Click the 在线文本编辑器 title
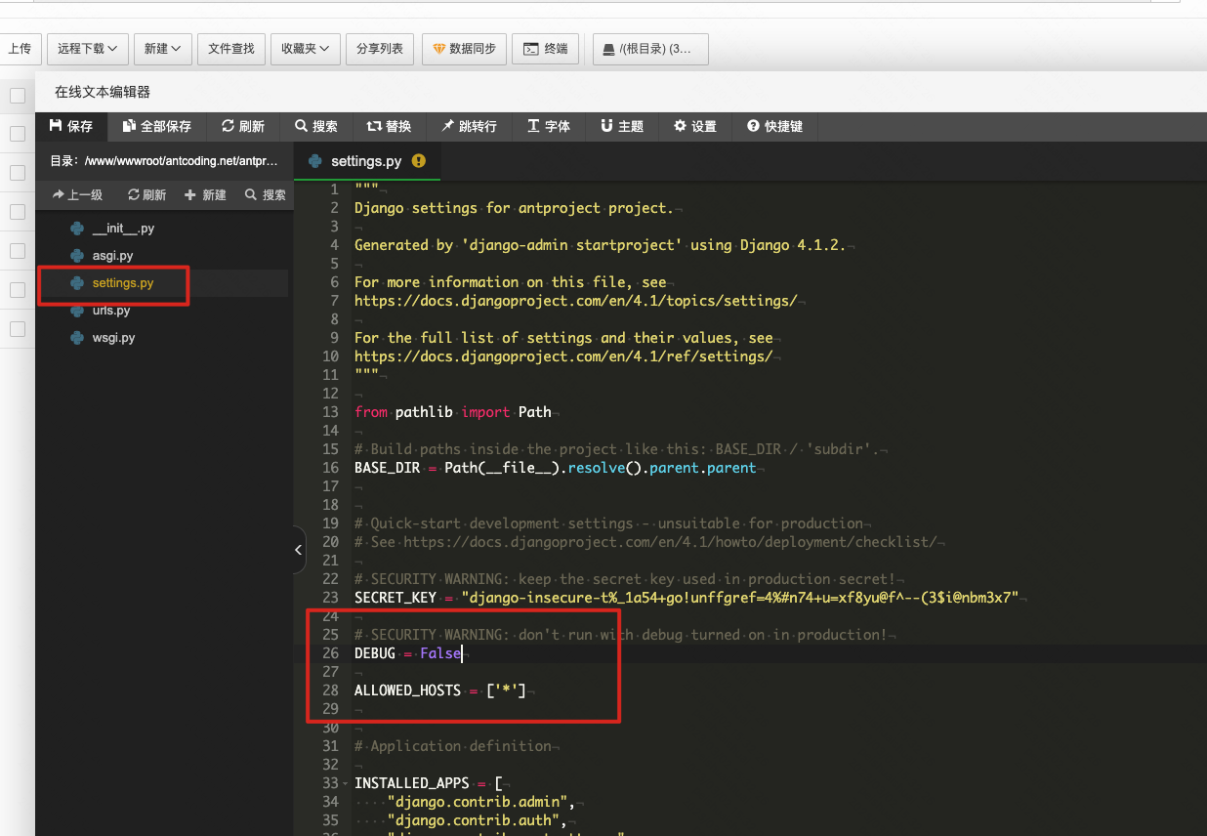 [103, 92]
